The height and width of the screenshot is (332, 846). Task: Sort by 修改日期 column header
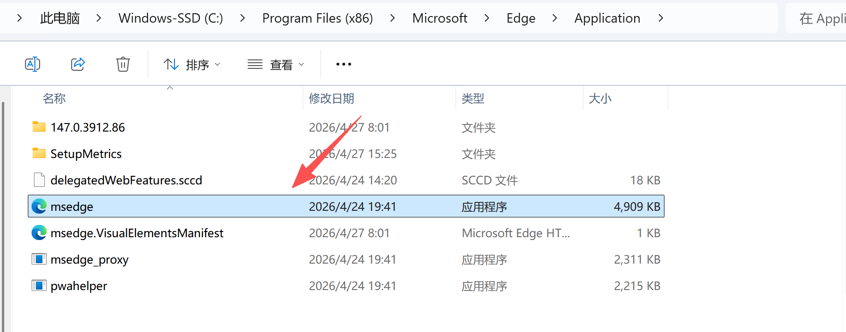coord(332,99)
